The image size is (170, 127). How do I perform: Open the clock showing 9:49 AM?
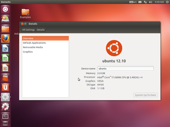159,2
